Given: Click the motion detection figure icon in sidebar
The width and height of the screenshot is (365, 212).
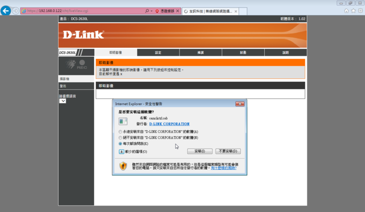Looking at the screenshot, I should 71,64.
